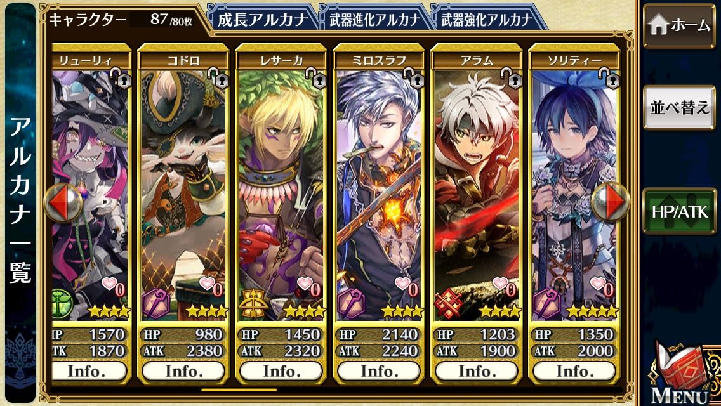The height and width of the screenshot is (406, 721).
Task: Click ミロスラフ's purple mage class icon
Action: [x=351, y=303]
